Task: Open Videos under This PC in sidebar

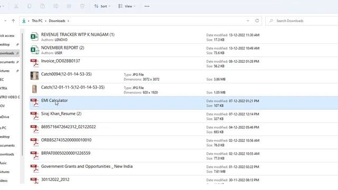Action: coord(4,180)
